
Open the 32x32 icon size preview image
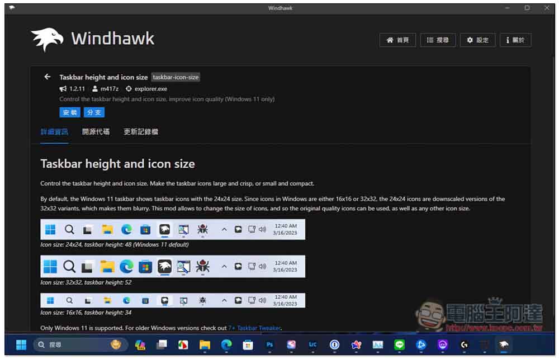tap(173, 266)
